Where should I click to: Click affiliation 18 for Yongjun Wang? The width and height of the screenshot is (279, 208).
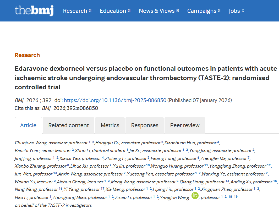point(230,196)
